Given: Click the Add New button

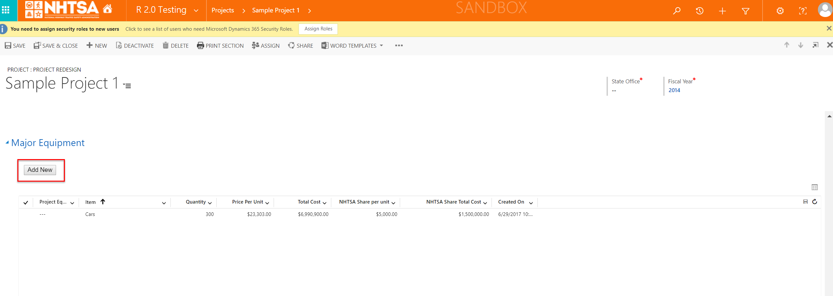Looking at the screenshot, I should click(x=40, y=170).
